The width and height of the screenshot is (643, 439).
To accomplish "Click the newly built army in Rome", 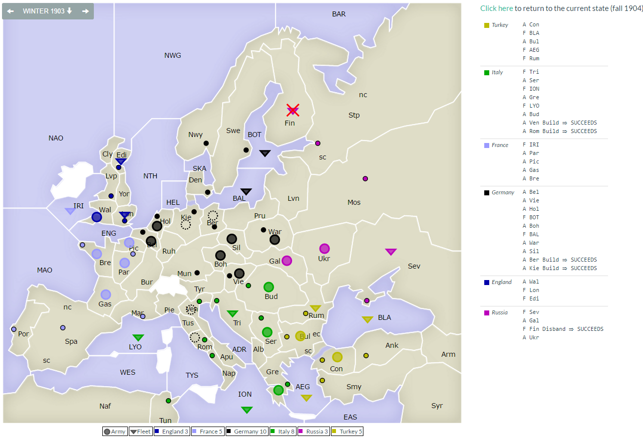I will 195,337.
